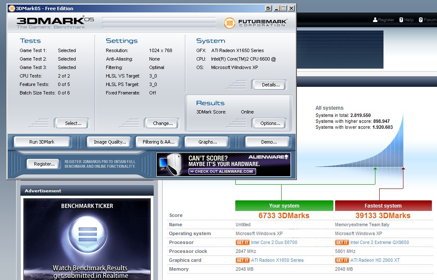The image size is (437, 280).
Task: Click the CPU Tests 2 of 2 value
Action: click(64, 76)
